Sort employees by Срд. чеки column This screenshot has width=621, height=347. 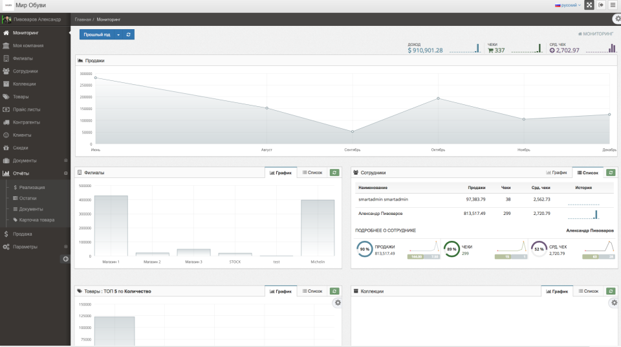coord(541,188)
